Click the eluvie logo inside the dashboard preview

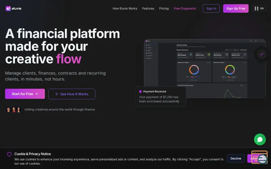click(x=148, y=41)
